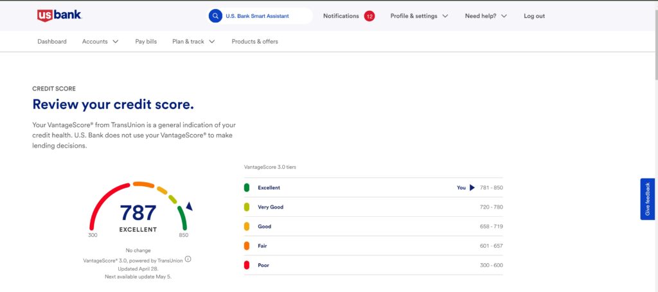Click the orange Fair tier dot
Image resolution: width=658 pixels, height=292 pixels.
(246, 246)
